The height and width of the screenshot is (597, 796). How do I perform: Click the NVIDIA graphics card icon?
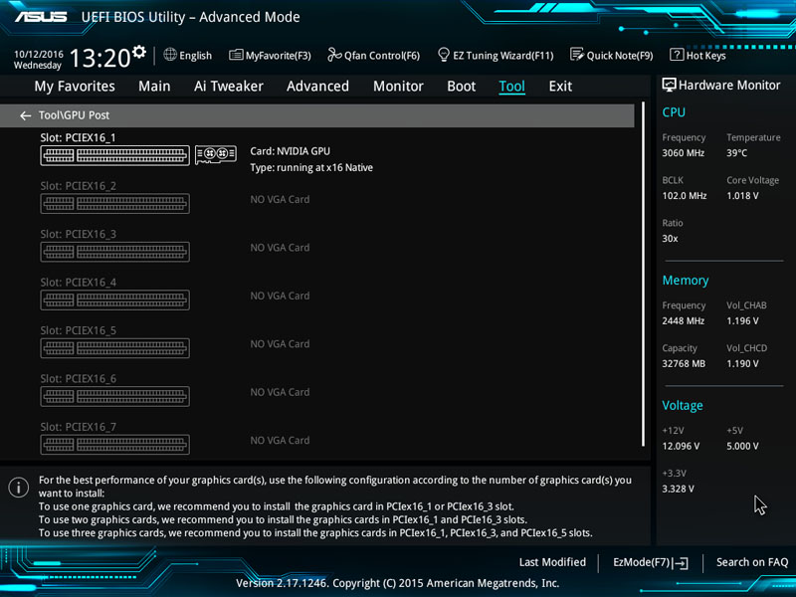tap(215, 154)
